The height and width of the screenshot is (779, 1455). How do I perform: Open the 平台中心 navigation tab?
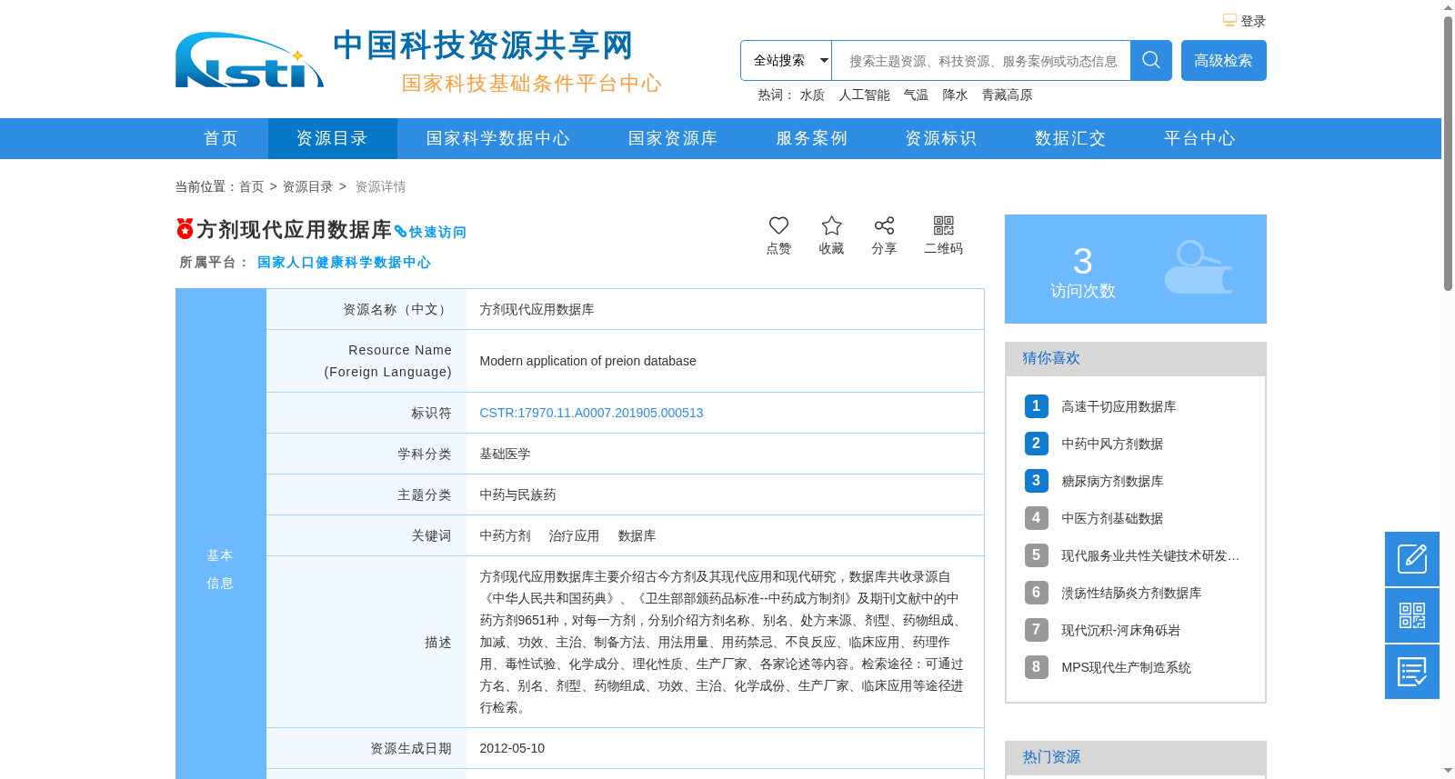(1199, 138)
